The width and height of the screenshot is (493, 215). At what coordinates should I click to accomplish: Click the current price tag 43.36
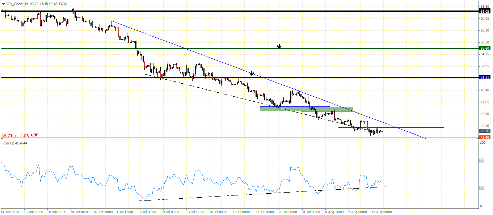[x=485, y=131]
